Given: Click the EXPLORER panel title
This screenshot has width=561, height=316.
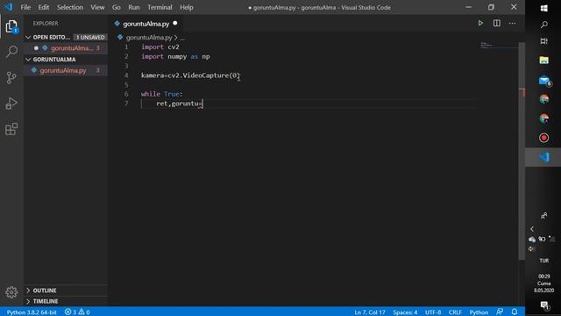Looking at the screenshot, I should point(46,24).
